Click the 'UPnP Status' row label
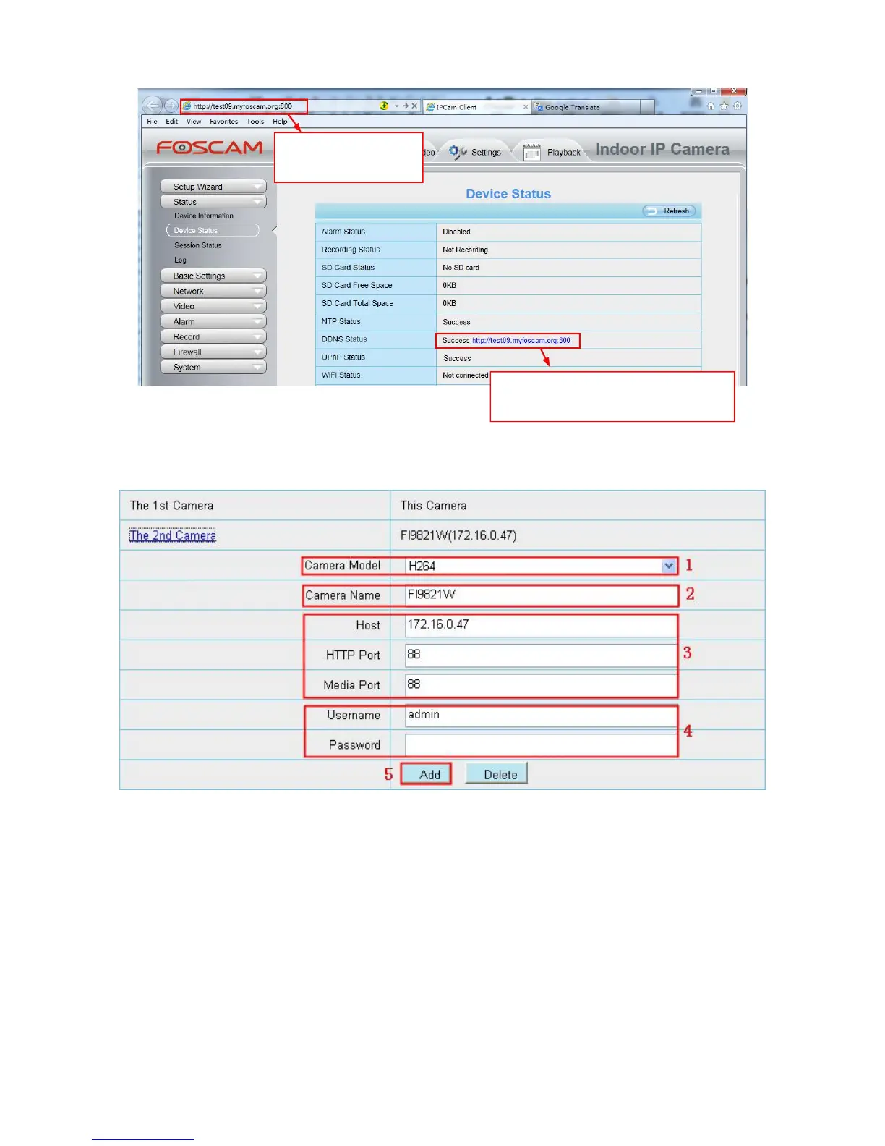 pyautogui.click(x=343, y=357)
